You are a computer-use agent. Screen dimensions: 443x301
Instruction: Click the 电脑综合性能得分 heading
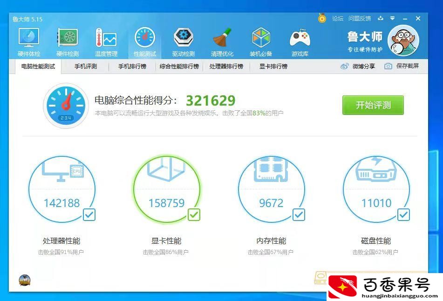136,100
